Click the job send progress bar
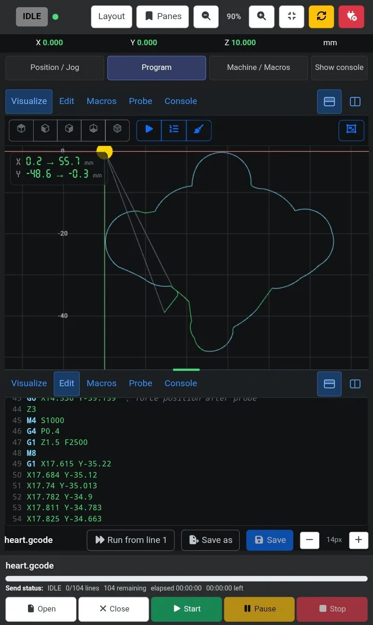373x625 pixels. click(186, 579)
